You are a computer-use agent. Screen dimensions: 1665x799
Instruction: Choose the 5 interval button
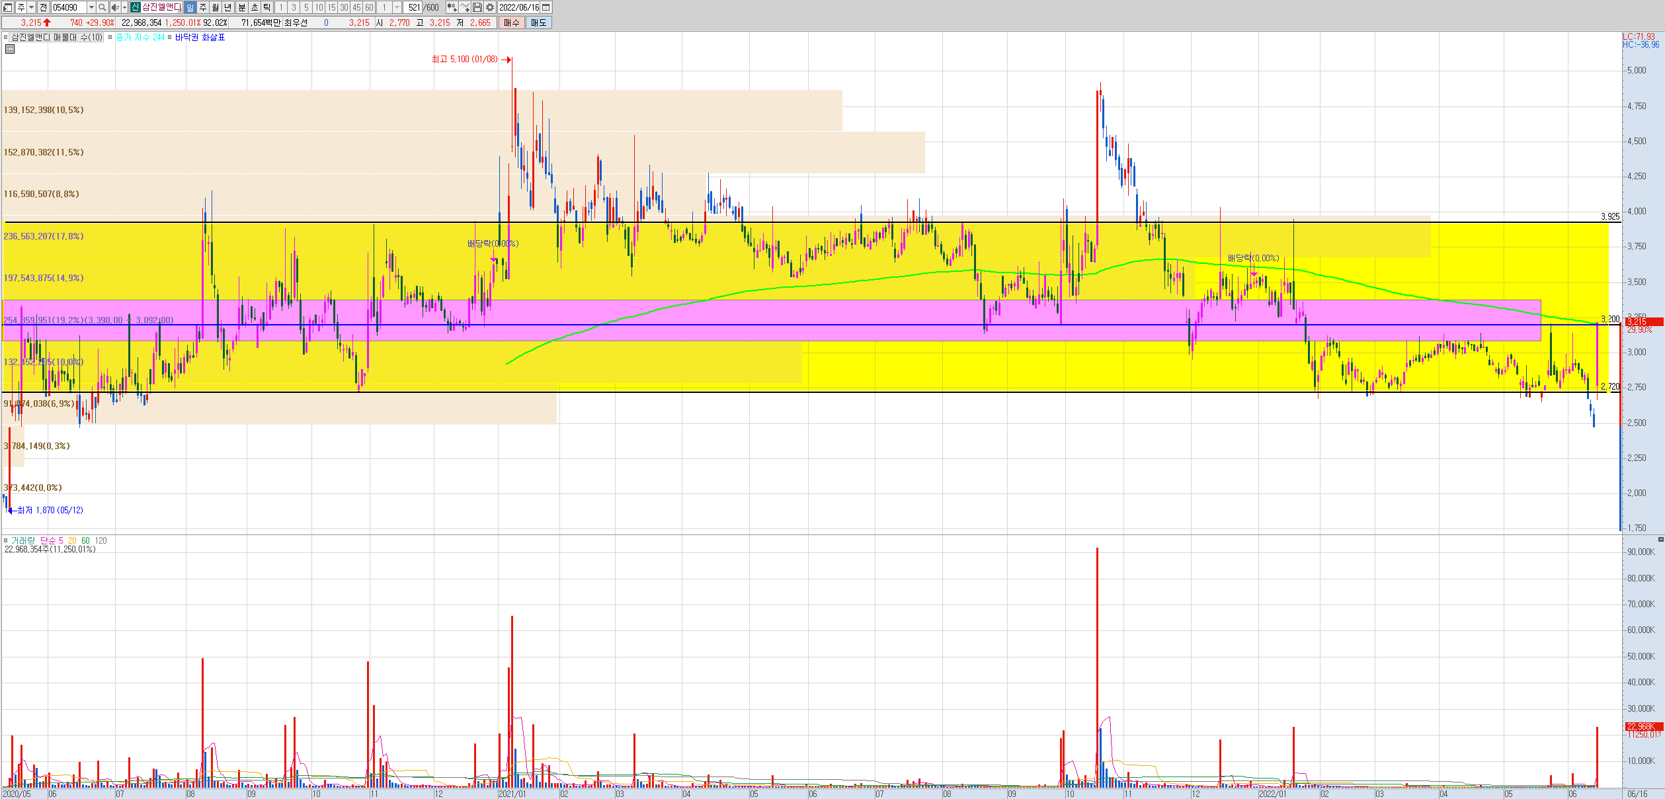point(306,7)
